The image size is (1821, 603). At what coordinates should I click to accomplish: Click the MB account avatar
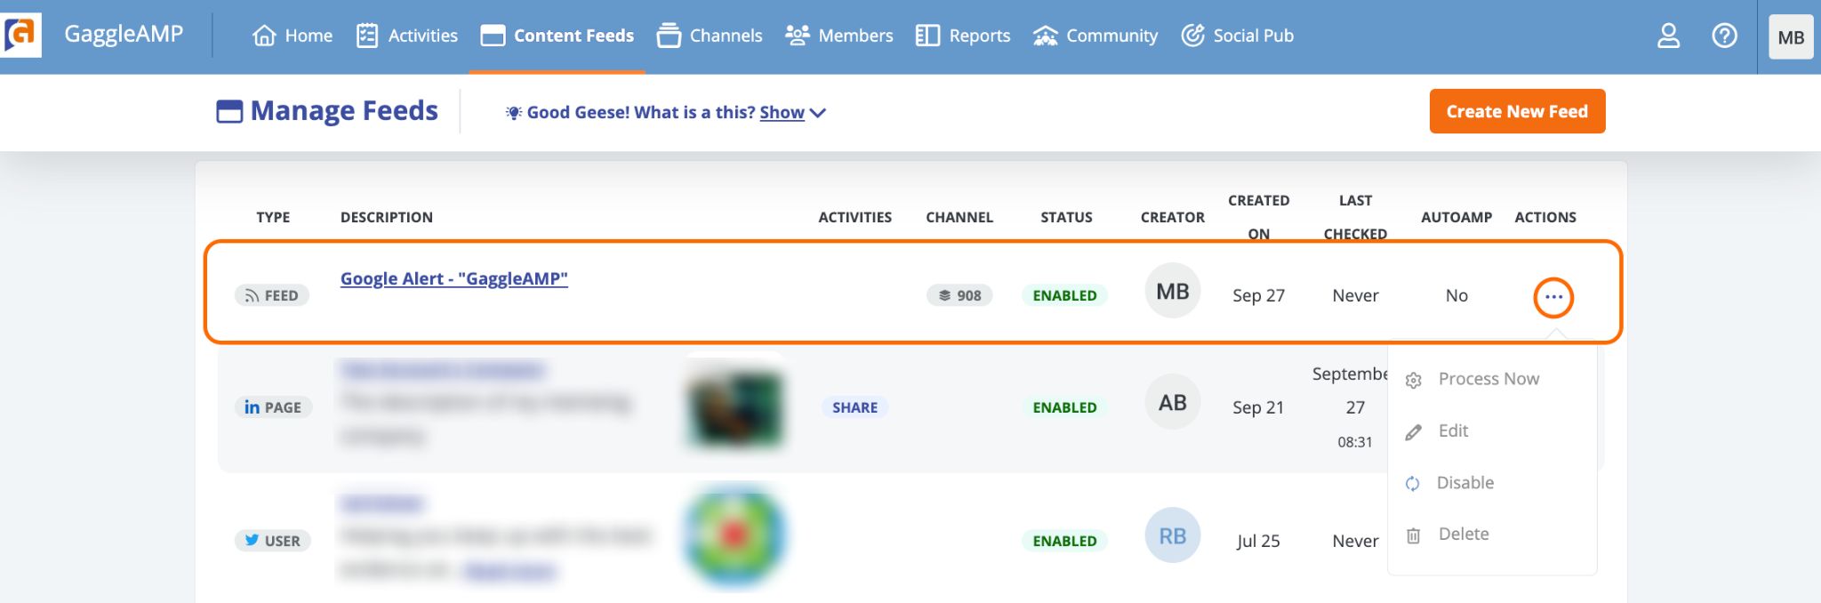[x=1791, y=37]
